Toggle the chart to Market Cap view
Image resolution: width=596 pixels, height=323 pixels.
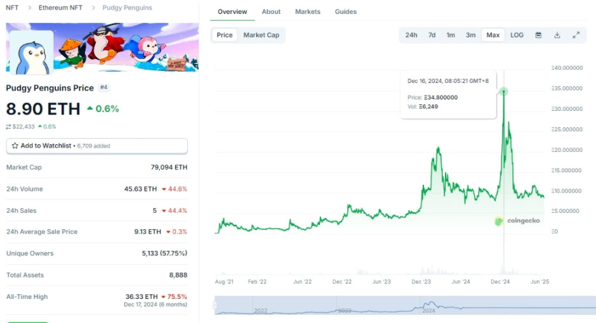(x=261, y=35)
